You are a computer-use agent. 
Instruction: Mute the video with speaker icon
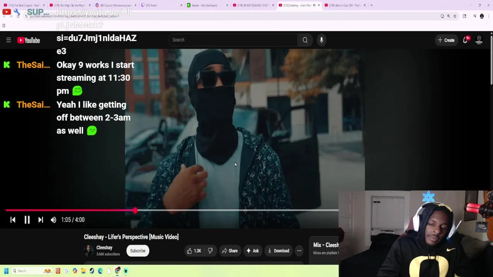point(54,220)
